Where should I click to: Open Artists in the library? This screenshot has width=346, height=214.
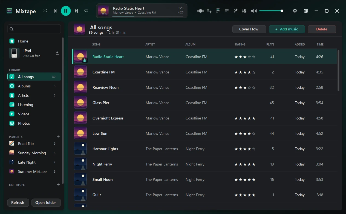34,95
